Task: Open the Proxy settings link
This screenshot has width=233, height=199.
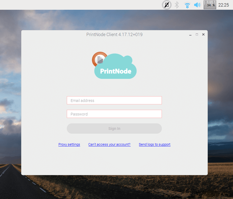Action: tap(69, 145)
